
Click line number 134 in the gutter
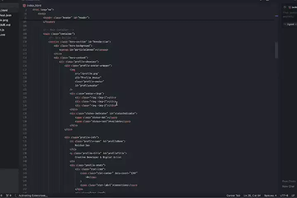[x=25, y=137]
